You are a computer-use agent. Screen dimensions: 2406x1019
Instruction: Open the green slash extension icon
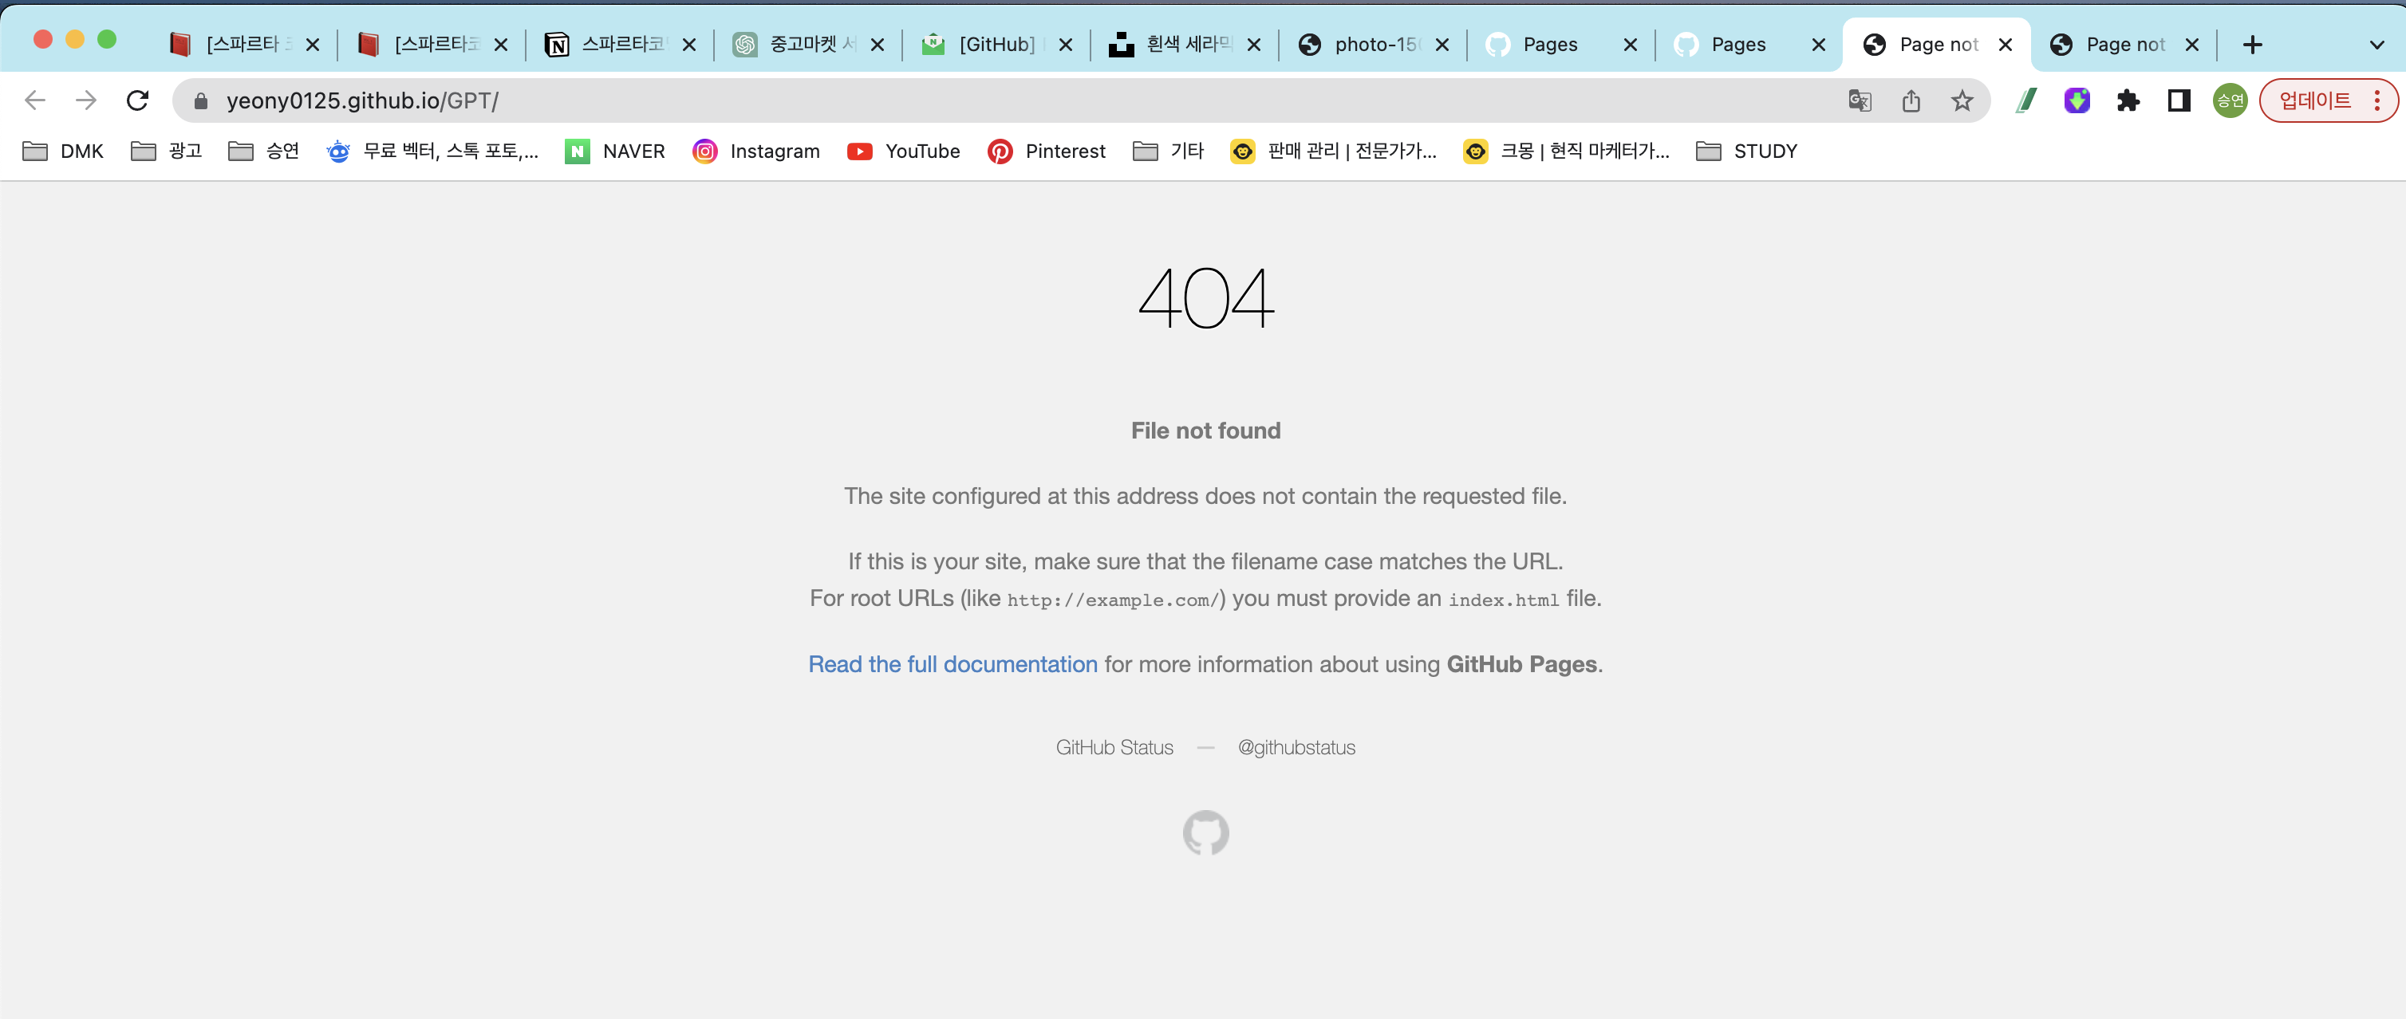[x=2025, y=100]
